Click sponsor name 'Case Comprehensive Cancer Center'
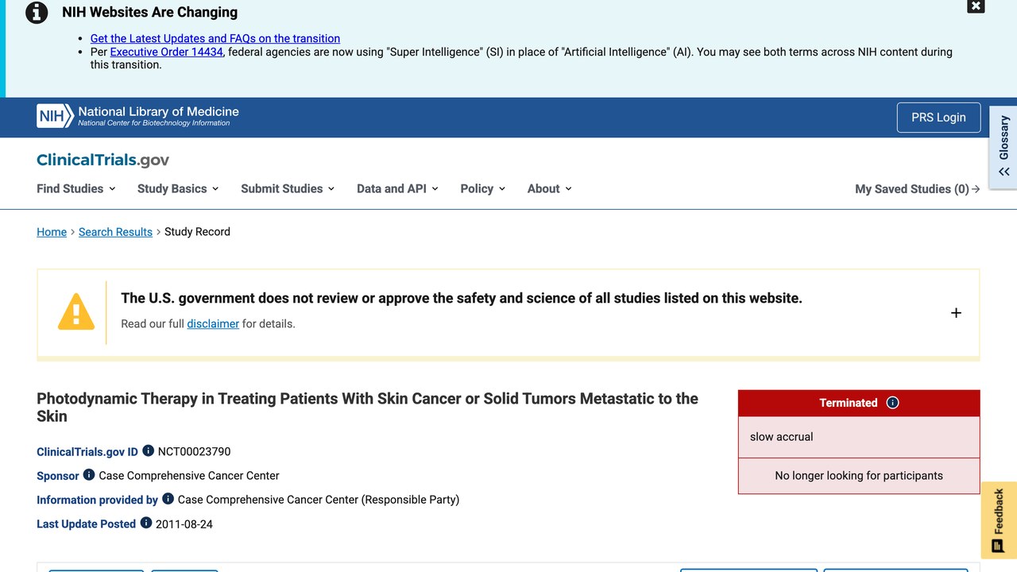The image size is (1017, 572). pyautogui.click(x=189, y=475)
